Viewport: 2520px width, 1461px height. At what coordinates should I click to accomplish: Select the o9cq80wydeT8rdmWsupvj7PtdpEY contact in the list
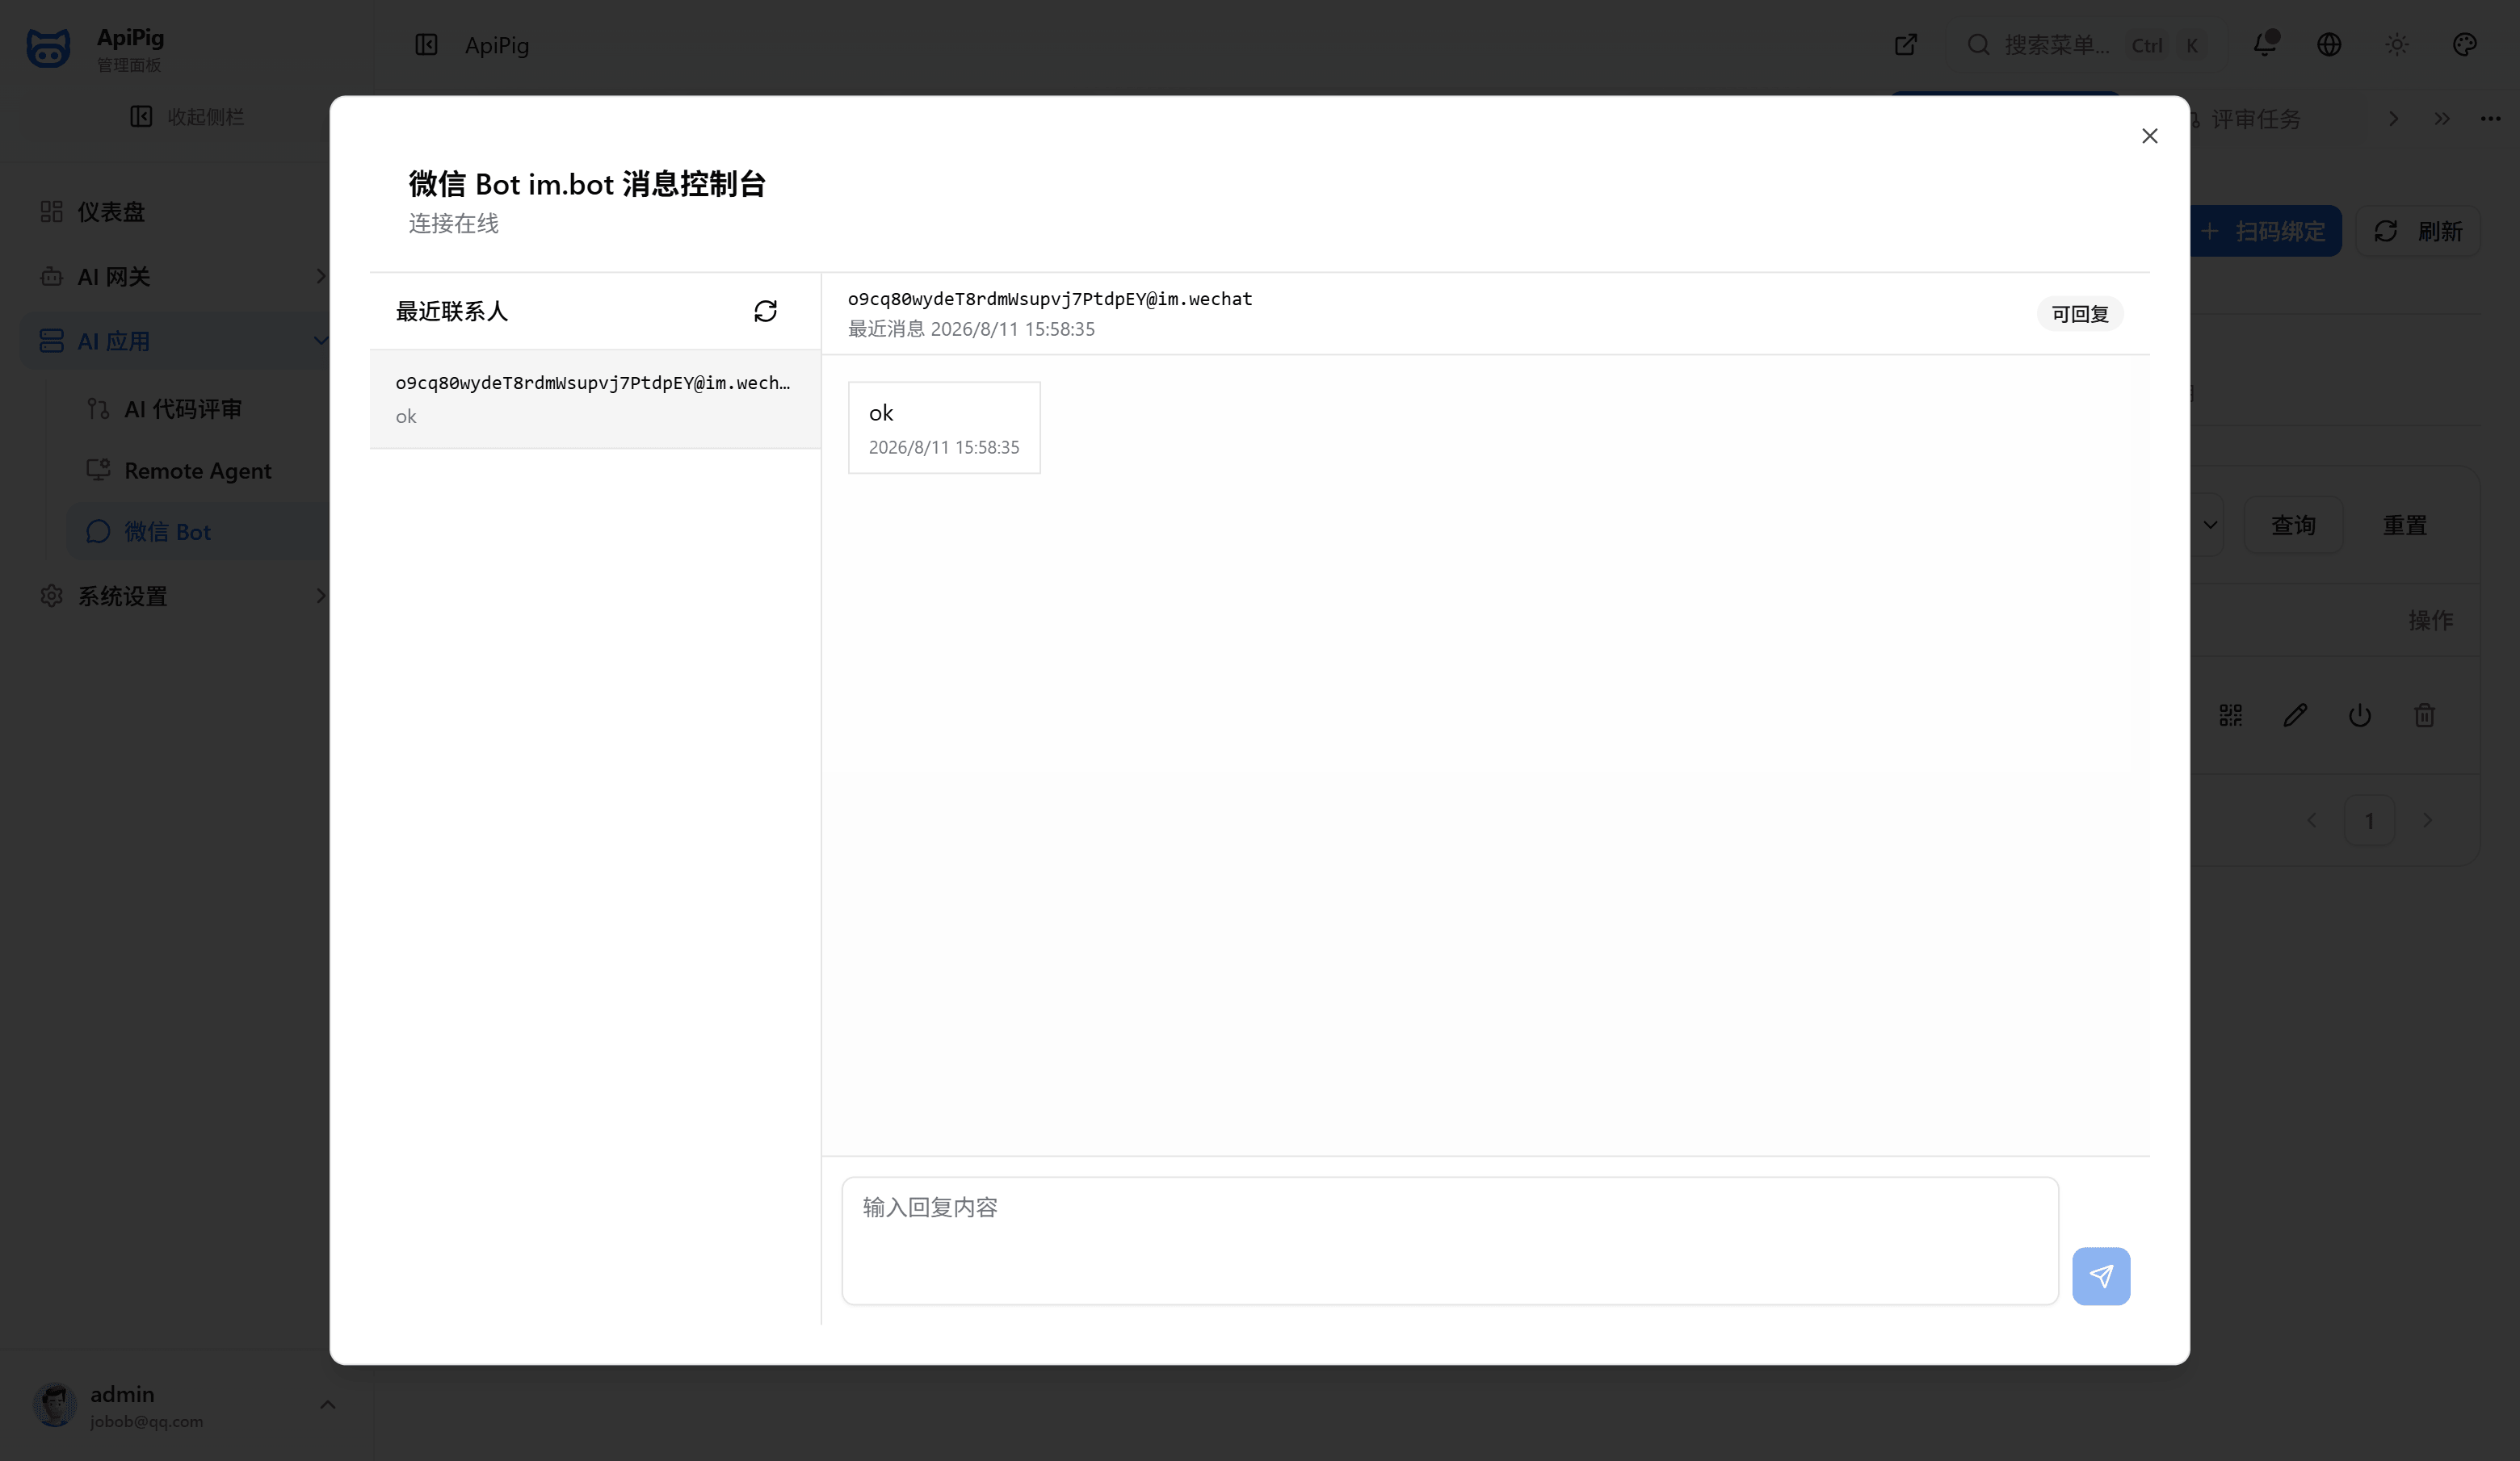(x=595, y=399)
